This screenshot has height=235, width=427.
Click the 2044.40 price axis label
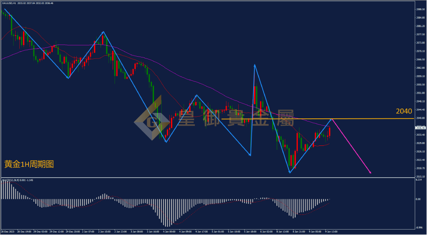420,110
